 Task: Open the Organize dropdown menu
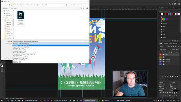click(x=5, y=8)
